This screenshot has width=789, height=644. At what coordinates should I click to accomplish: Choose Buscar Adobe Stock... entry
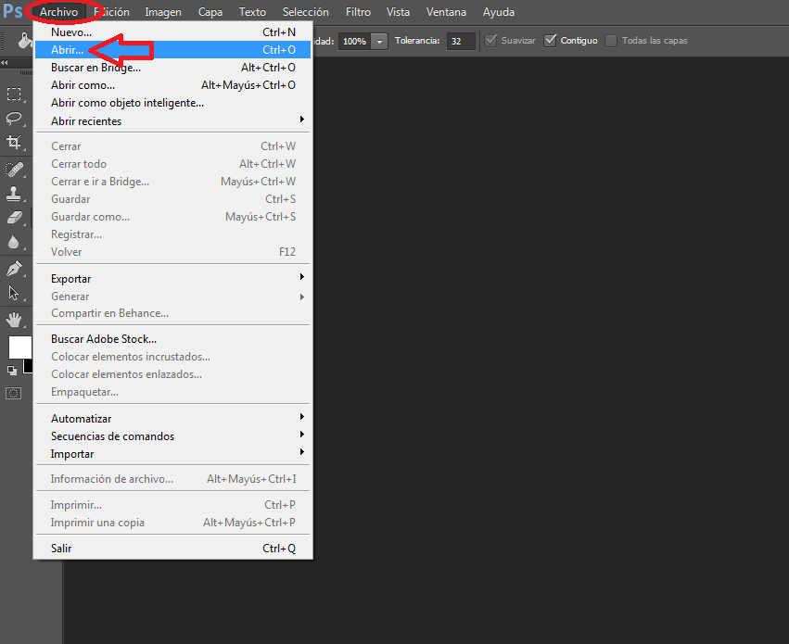coord(172,339)
